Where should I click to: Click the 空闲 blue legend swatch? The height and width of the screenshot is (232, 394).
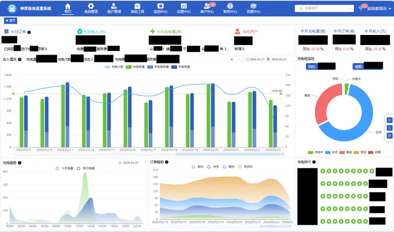click(328, 152)
